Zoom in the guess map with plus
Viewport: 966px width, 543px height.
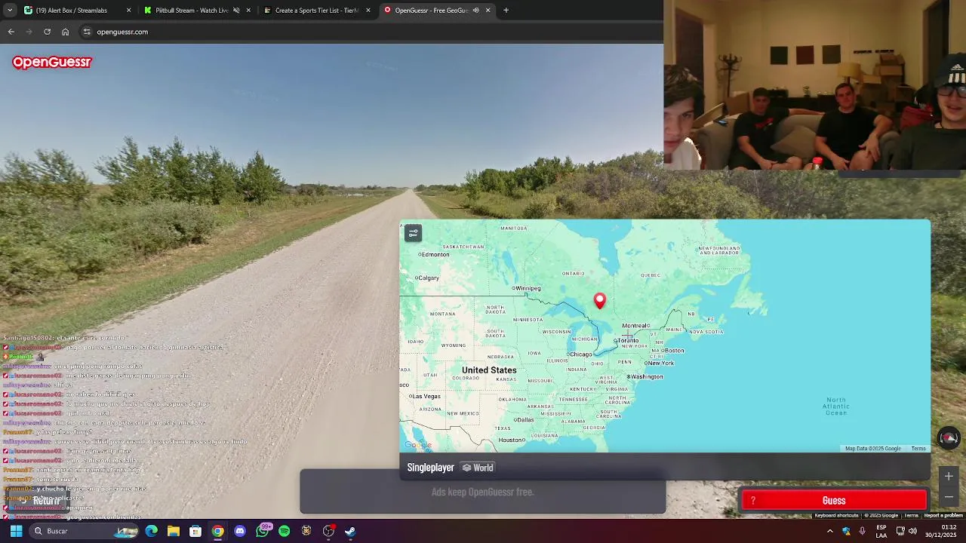click(x=949, y=477)
